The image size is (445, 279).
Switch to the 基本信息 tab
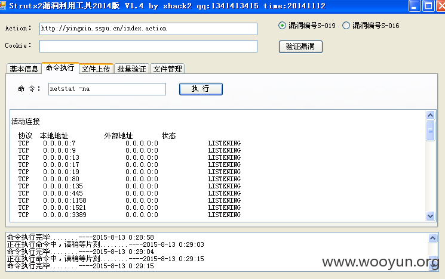[x=24, y=69]
